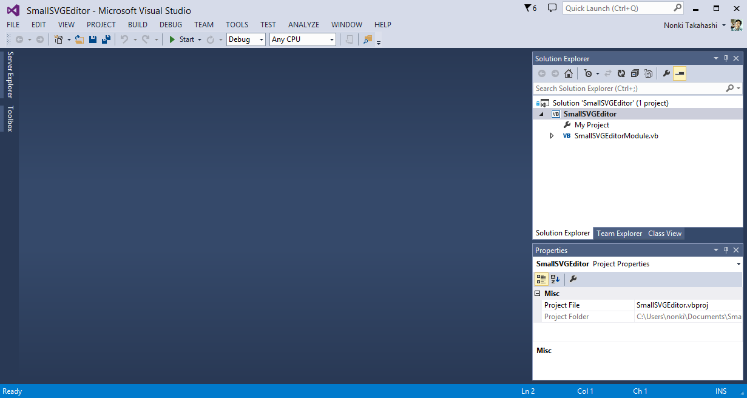Click the New Project toolbar icon
The width and height of the screenshot is (747, 398).
[x=58, y=39]
